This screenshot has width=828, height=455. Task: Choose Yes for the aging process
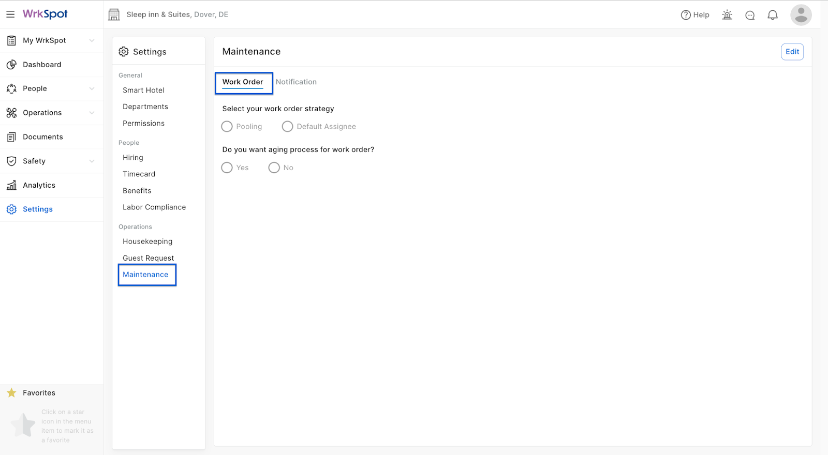(x=227, y=168)
